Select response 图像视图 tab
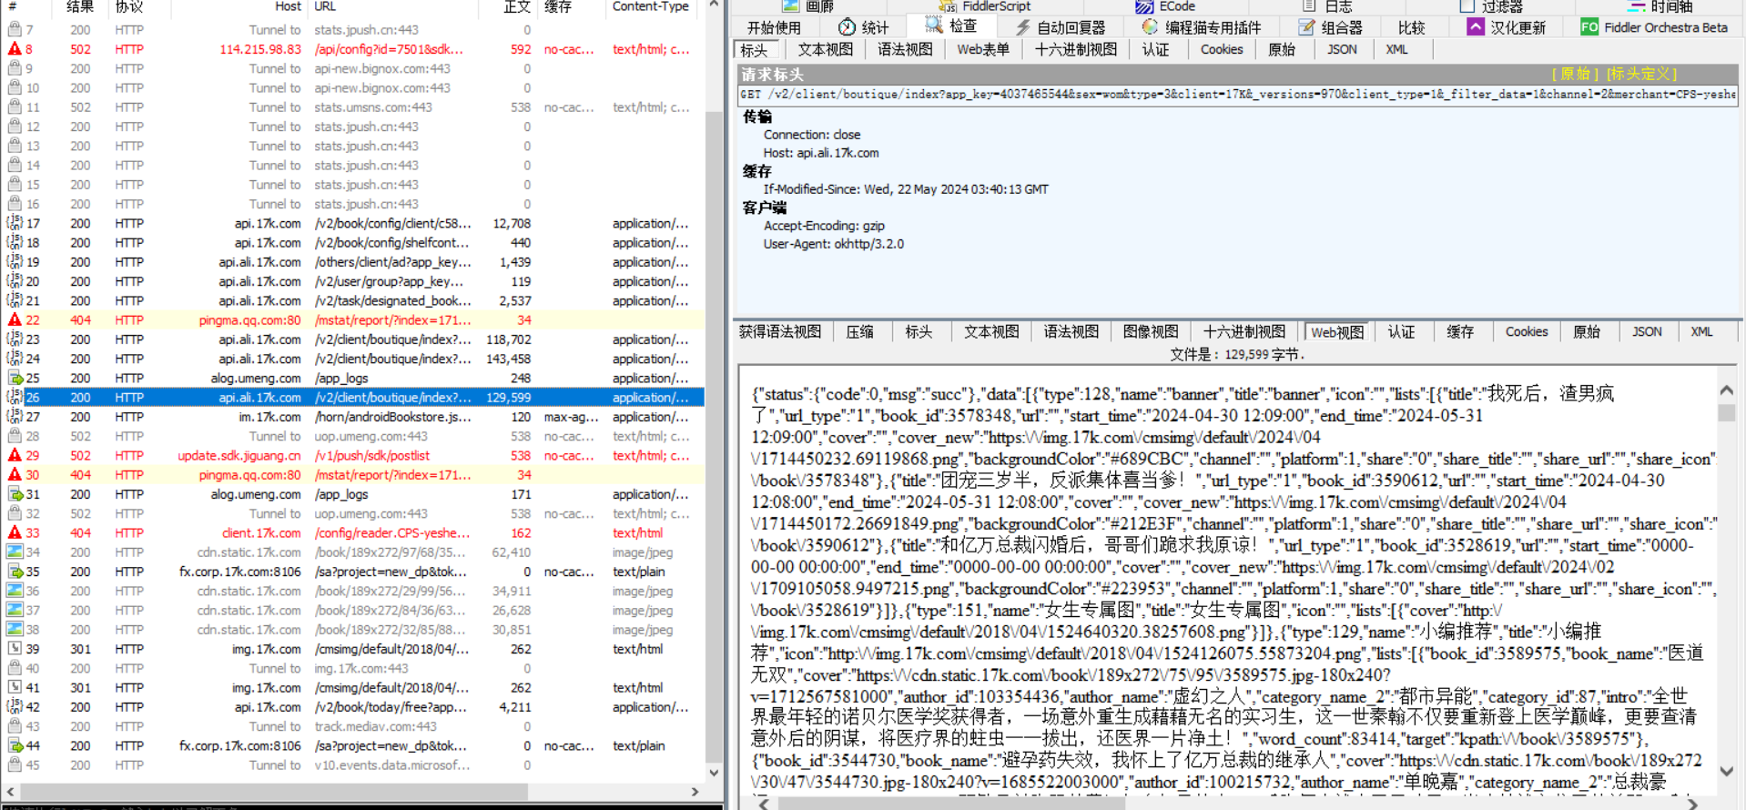The width and height of the screenshot is (1746, 810). 1151,332
